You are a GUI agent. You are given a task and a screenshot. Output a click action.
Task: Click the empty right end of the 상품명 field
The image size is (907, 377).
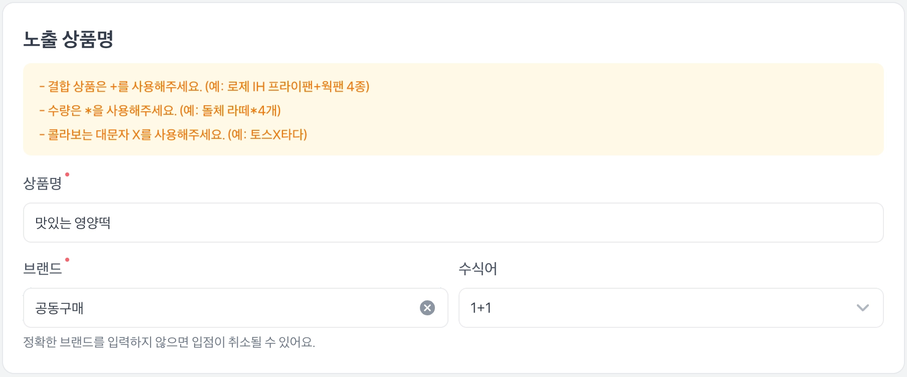click(828, 223)
